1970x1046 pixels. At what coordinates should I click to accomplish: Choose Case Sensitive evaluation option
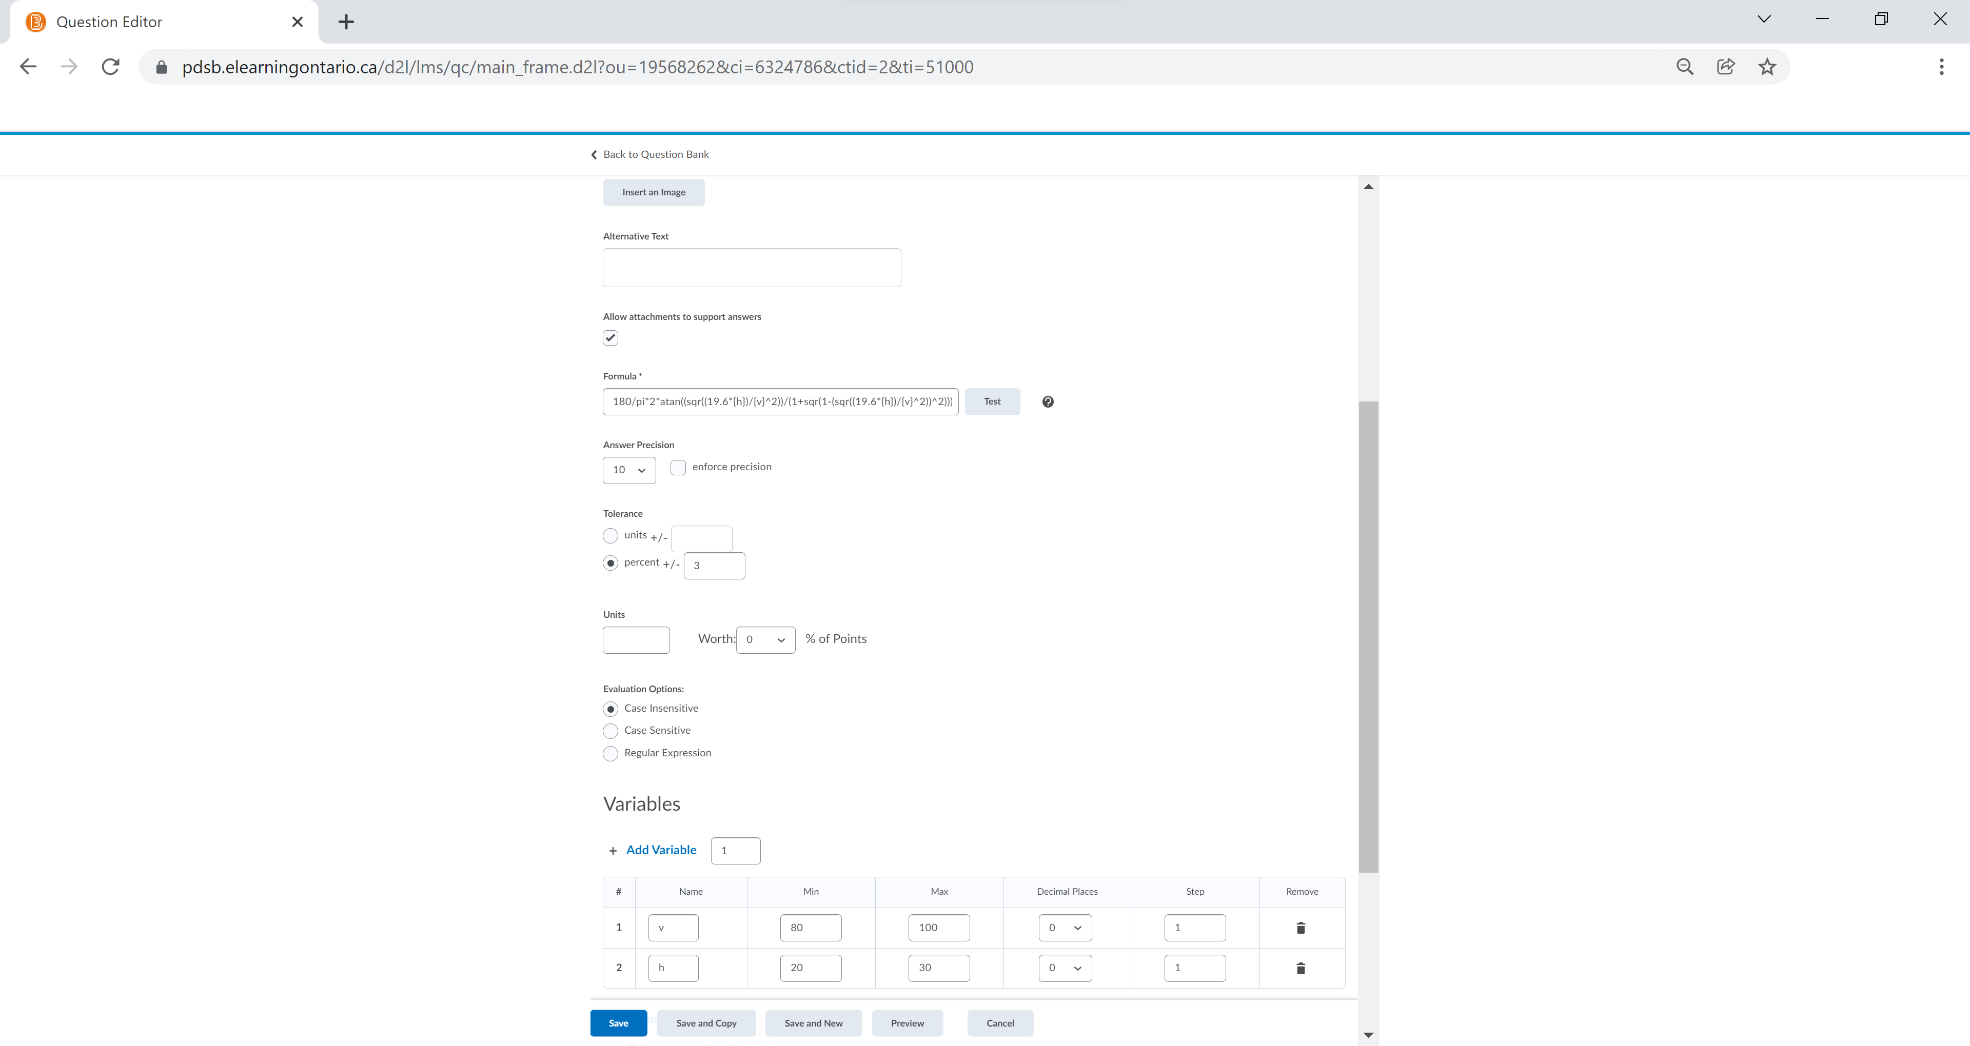tap(610, 731)
